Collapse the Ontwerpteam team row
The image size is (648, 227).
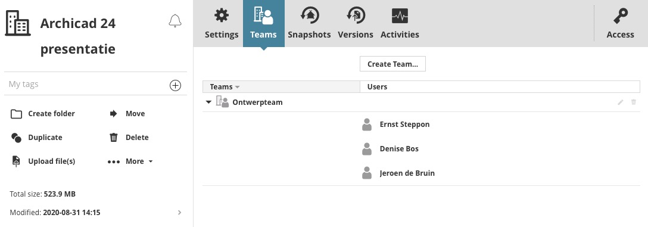click(x=208, y=102)
